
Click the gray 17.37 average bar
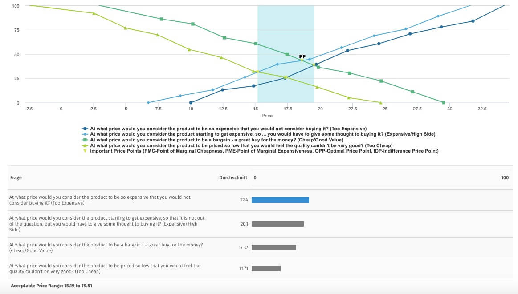coord(273,248)
